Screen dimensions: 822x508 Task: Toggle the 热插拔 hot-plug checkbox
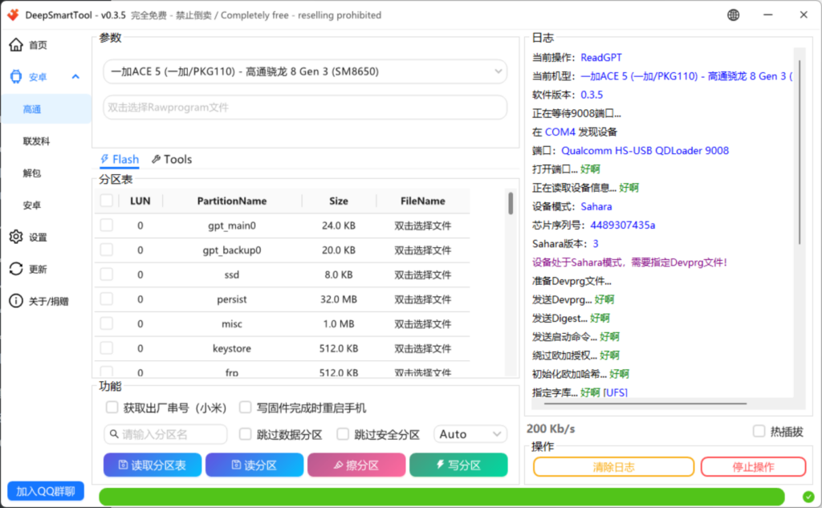[759, 431]
